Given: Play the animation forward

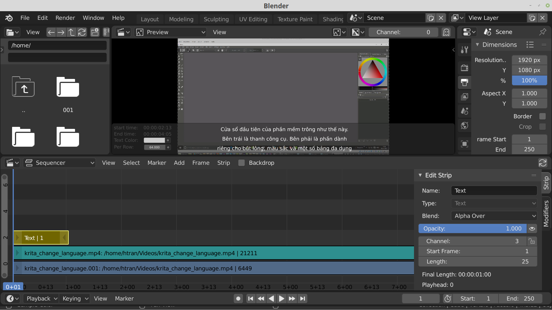Looking at the screenshot, I should coord(281,299).
